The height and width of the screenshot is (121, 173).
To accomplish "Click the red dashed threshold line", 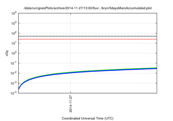I will 88,39.
